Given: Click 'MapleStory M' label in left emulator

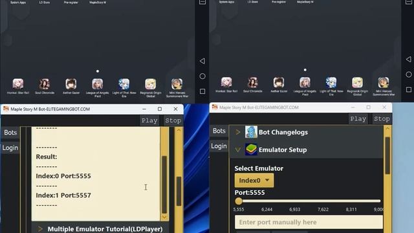Looking at the screenshot, I should 98,3.
